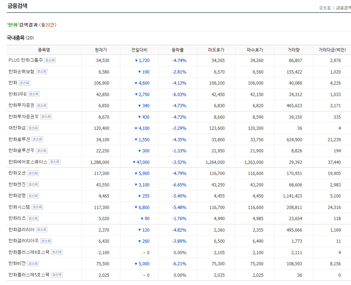Open the 한화플러스제4호스팩 stock page
The width and height of the screenshot is (351, 285).
point(29,252)
